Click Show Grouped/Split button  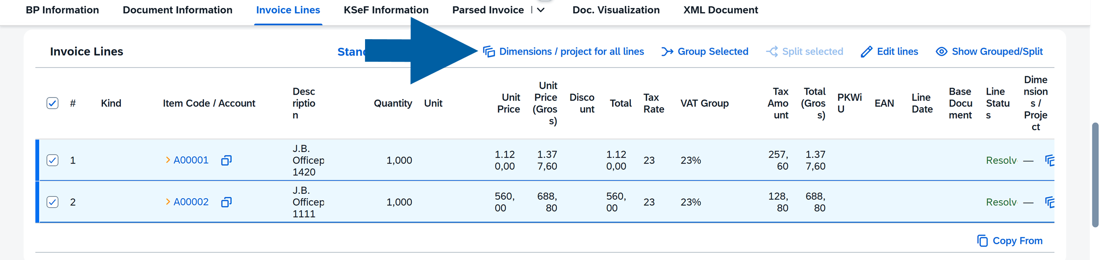pos(989,51)
